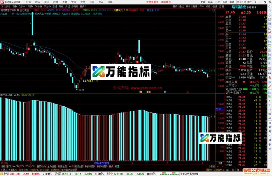Expand 更多 period options
The height and width of the screenshot is (176, 272).
[x=83, y=6]
